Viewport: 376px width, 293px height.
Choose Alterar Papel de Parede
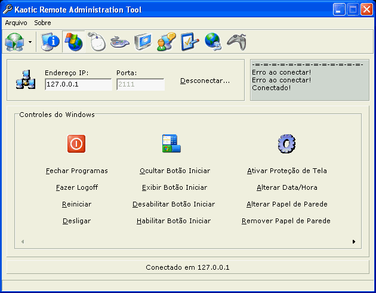287,204
